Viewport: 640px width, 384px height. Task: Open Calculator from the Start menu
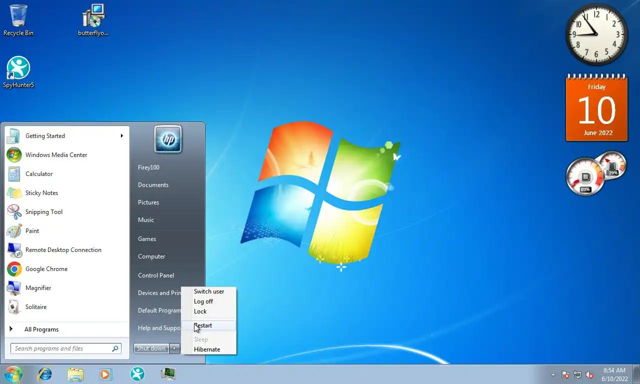coord(67,174)
